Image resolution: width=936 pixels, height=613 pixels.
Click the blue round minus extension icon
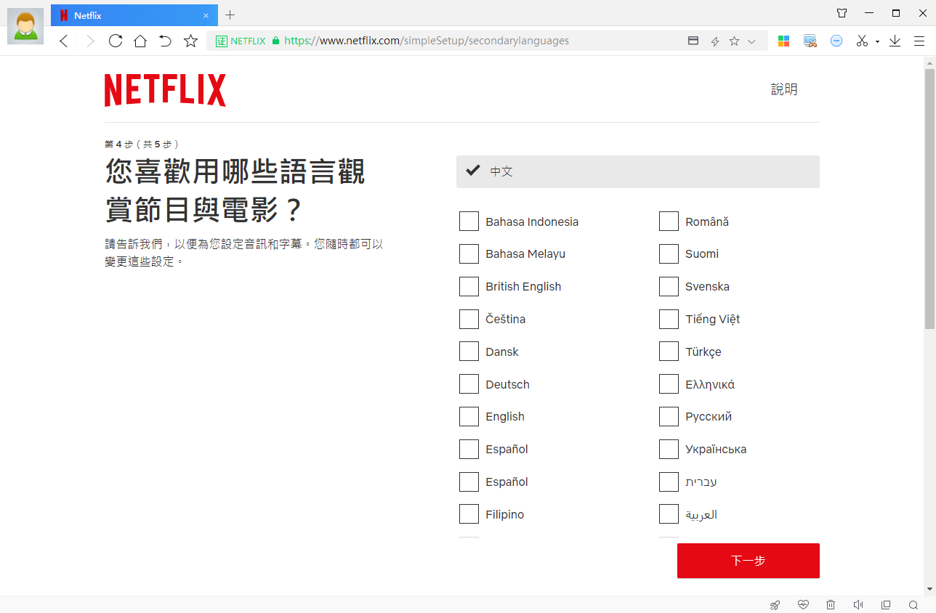836,41
